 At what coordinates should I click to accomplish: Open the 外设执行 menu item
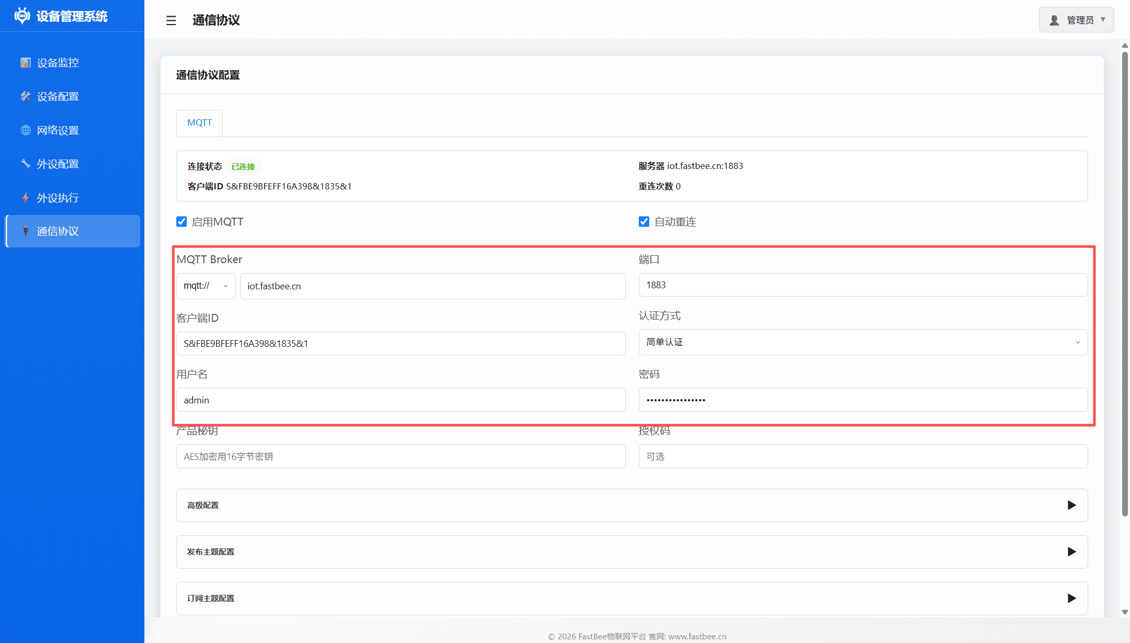(73, 198)
